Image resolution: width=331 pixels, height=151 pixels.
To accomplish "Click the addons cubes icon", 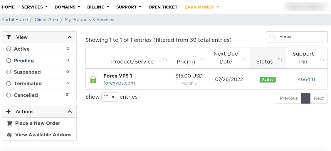I will (9, 135).
